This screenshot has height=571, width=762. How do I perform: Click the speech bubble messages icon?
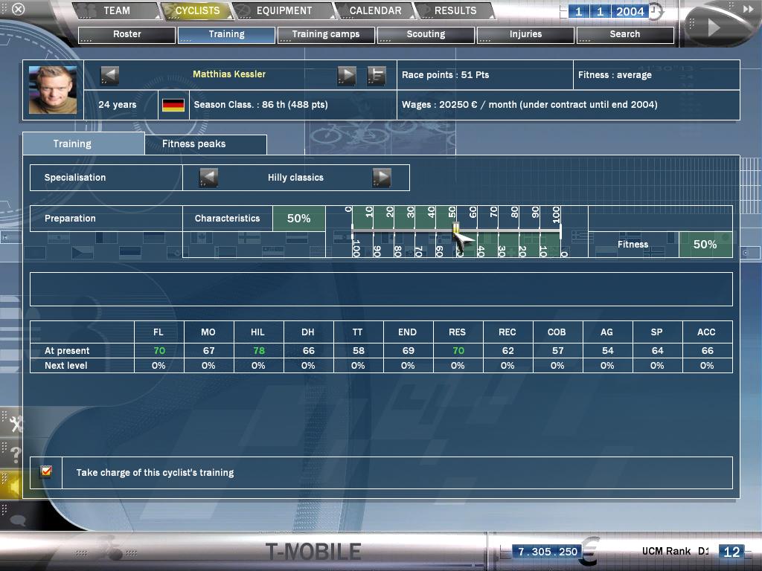pyautogui.click(x=16, y=520)
